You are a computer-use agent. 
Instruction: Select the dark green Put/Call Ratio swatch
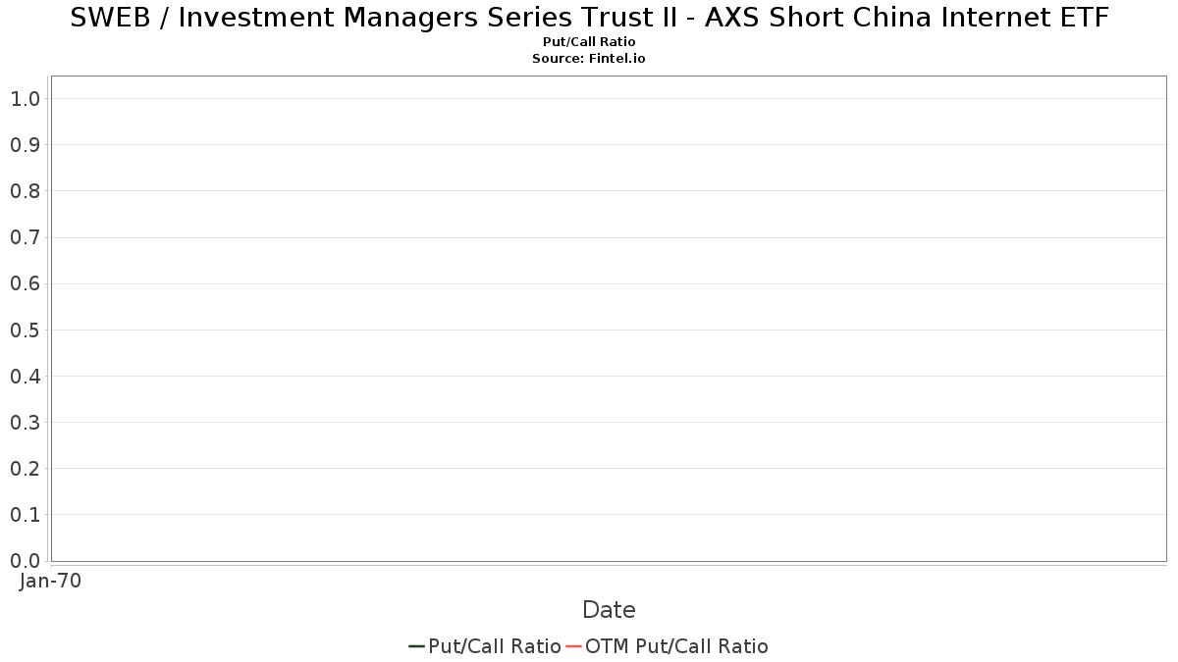coord(417,646)
